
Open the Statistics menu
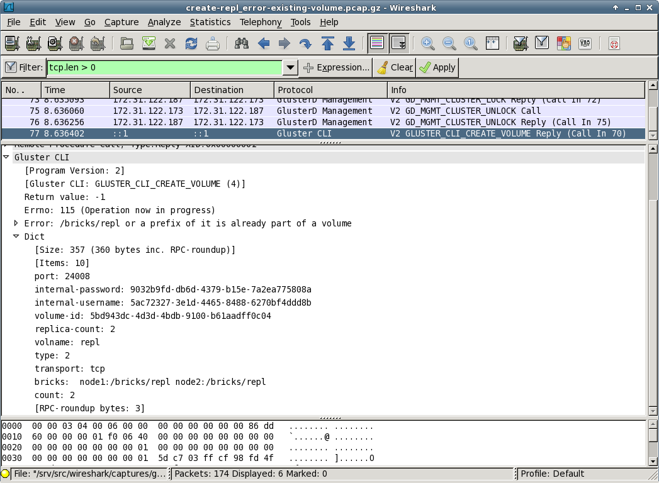[210, 22]
